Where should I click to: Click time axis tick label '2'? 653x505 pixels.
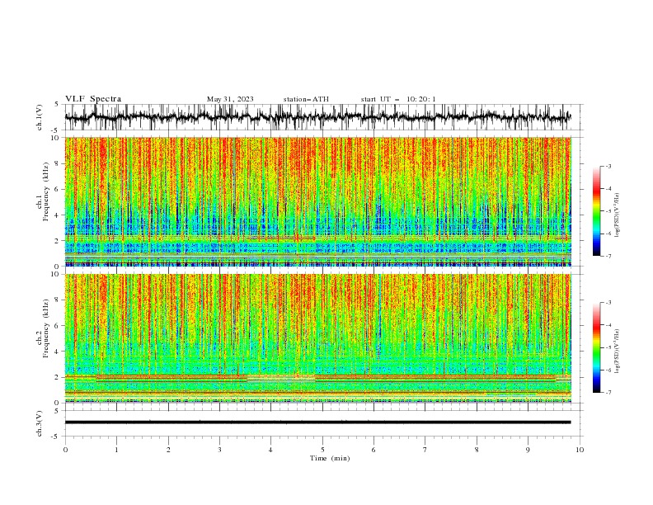(x=168, y=450)
